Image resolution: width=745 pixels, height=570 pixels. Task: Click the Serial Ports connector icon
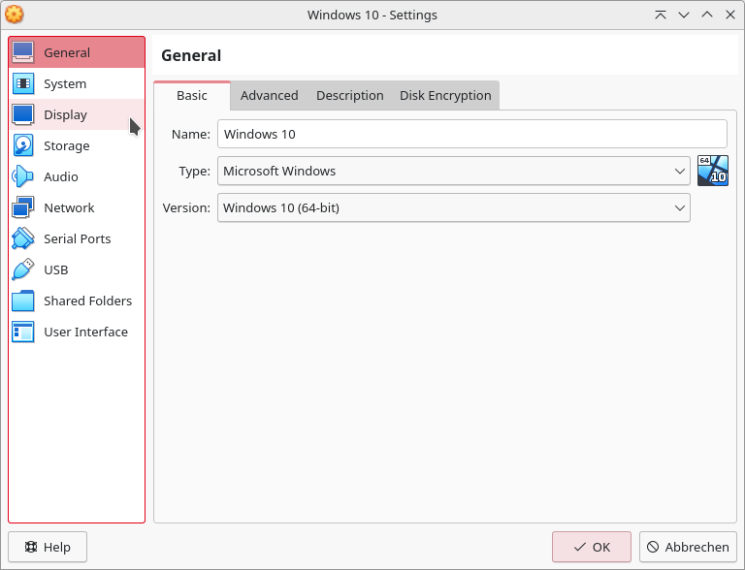(x=23, y=238)
